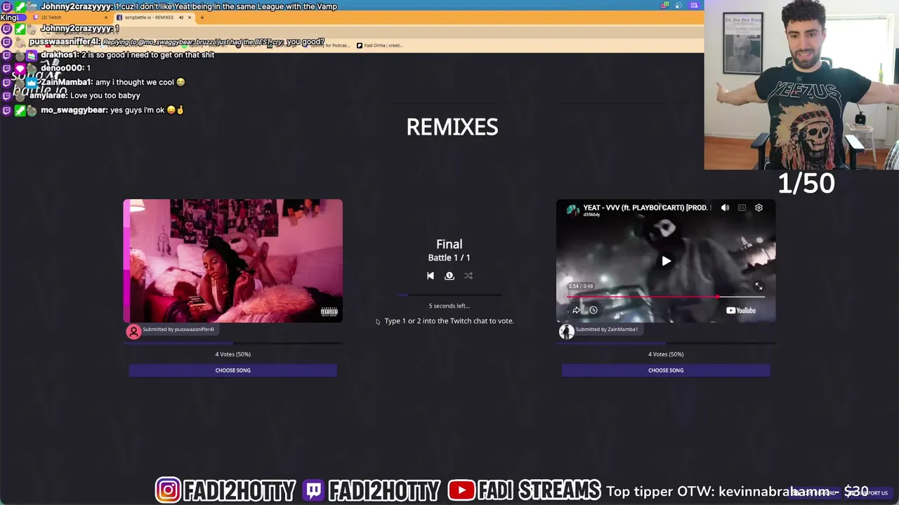Close the (2) Twitch browser tab
This screenshot has height=505, width=899.
(106, 17)
